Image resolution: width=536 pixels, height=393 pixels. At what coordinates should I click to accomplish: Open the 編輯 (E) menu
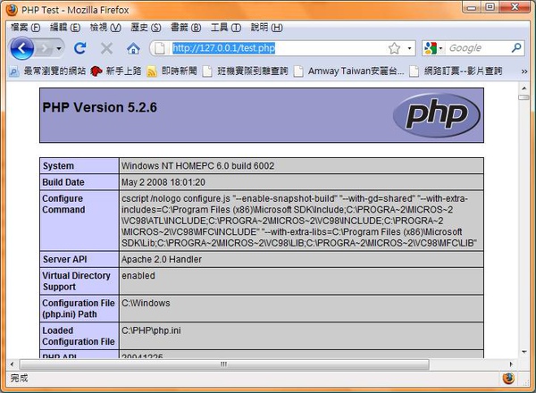[65, 28]
